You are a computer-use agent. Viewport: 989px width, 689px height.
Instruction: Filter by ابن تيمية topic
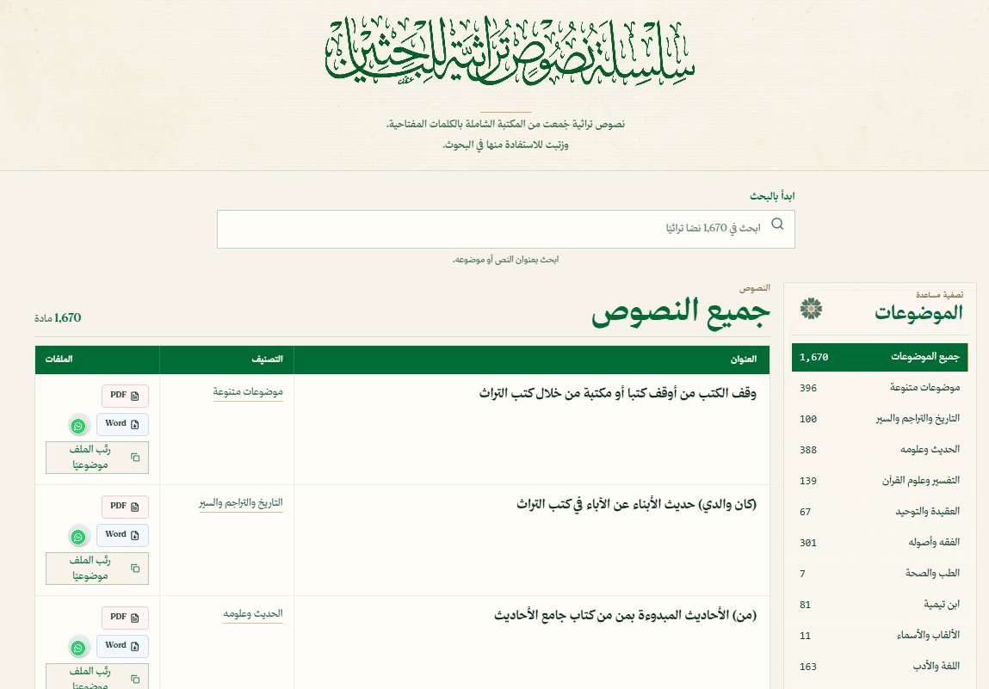tap(879, 604)
